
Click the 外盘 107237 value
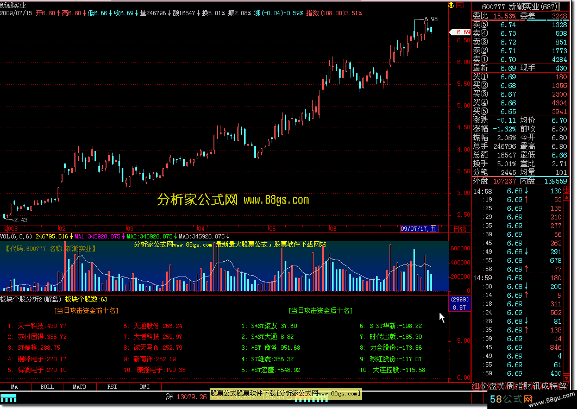[505, 181]
